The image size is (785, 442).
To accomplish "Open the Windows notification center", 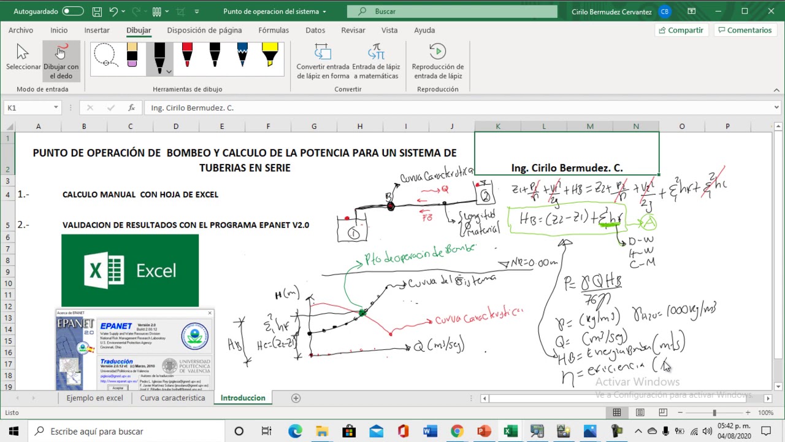I will (x=765, y=431).
